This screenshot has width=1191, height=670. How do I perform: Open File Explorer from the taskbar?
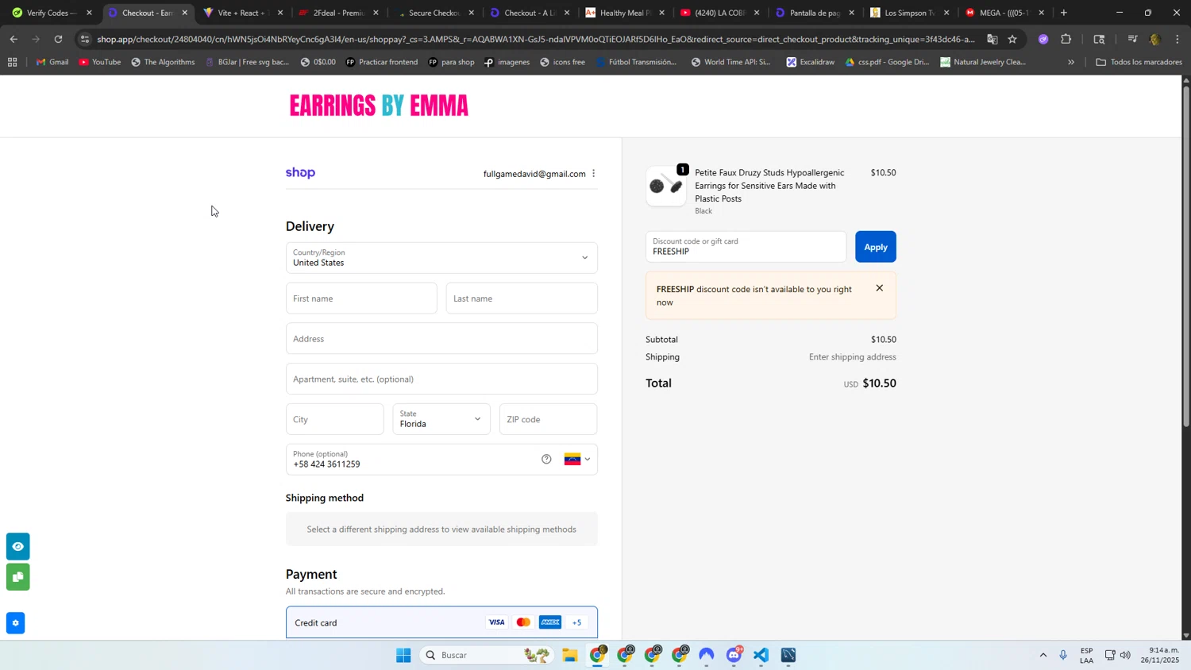coord(570,655)
